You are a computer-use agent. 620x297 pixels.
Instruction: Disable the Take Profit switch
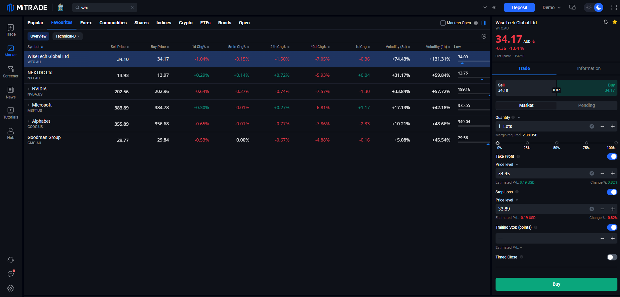(612, 156)
